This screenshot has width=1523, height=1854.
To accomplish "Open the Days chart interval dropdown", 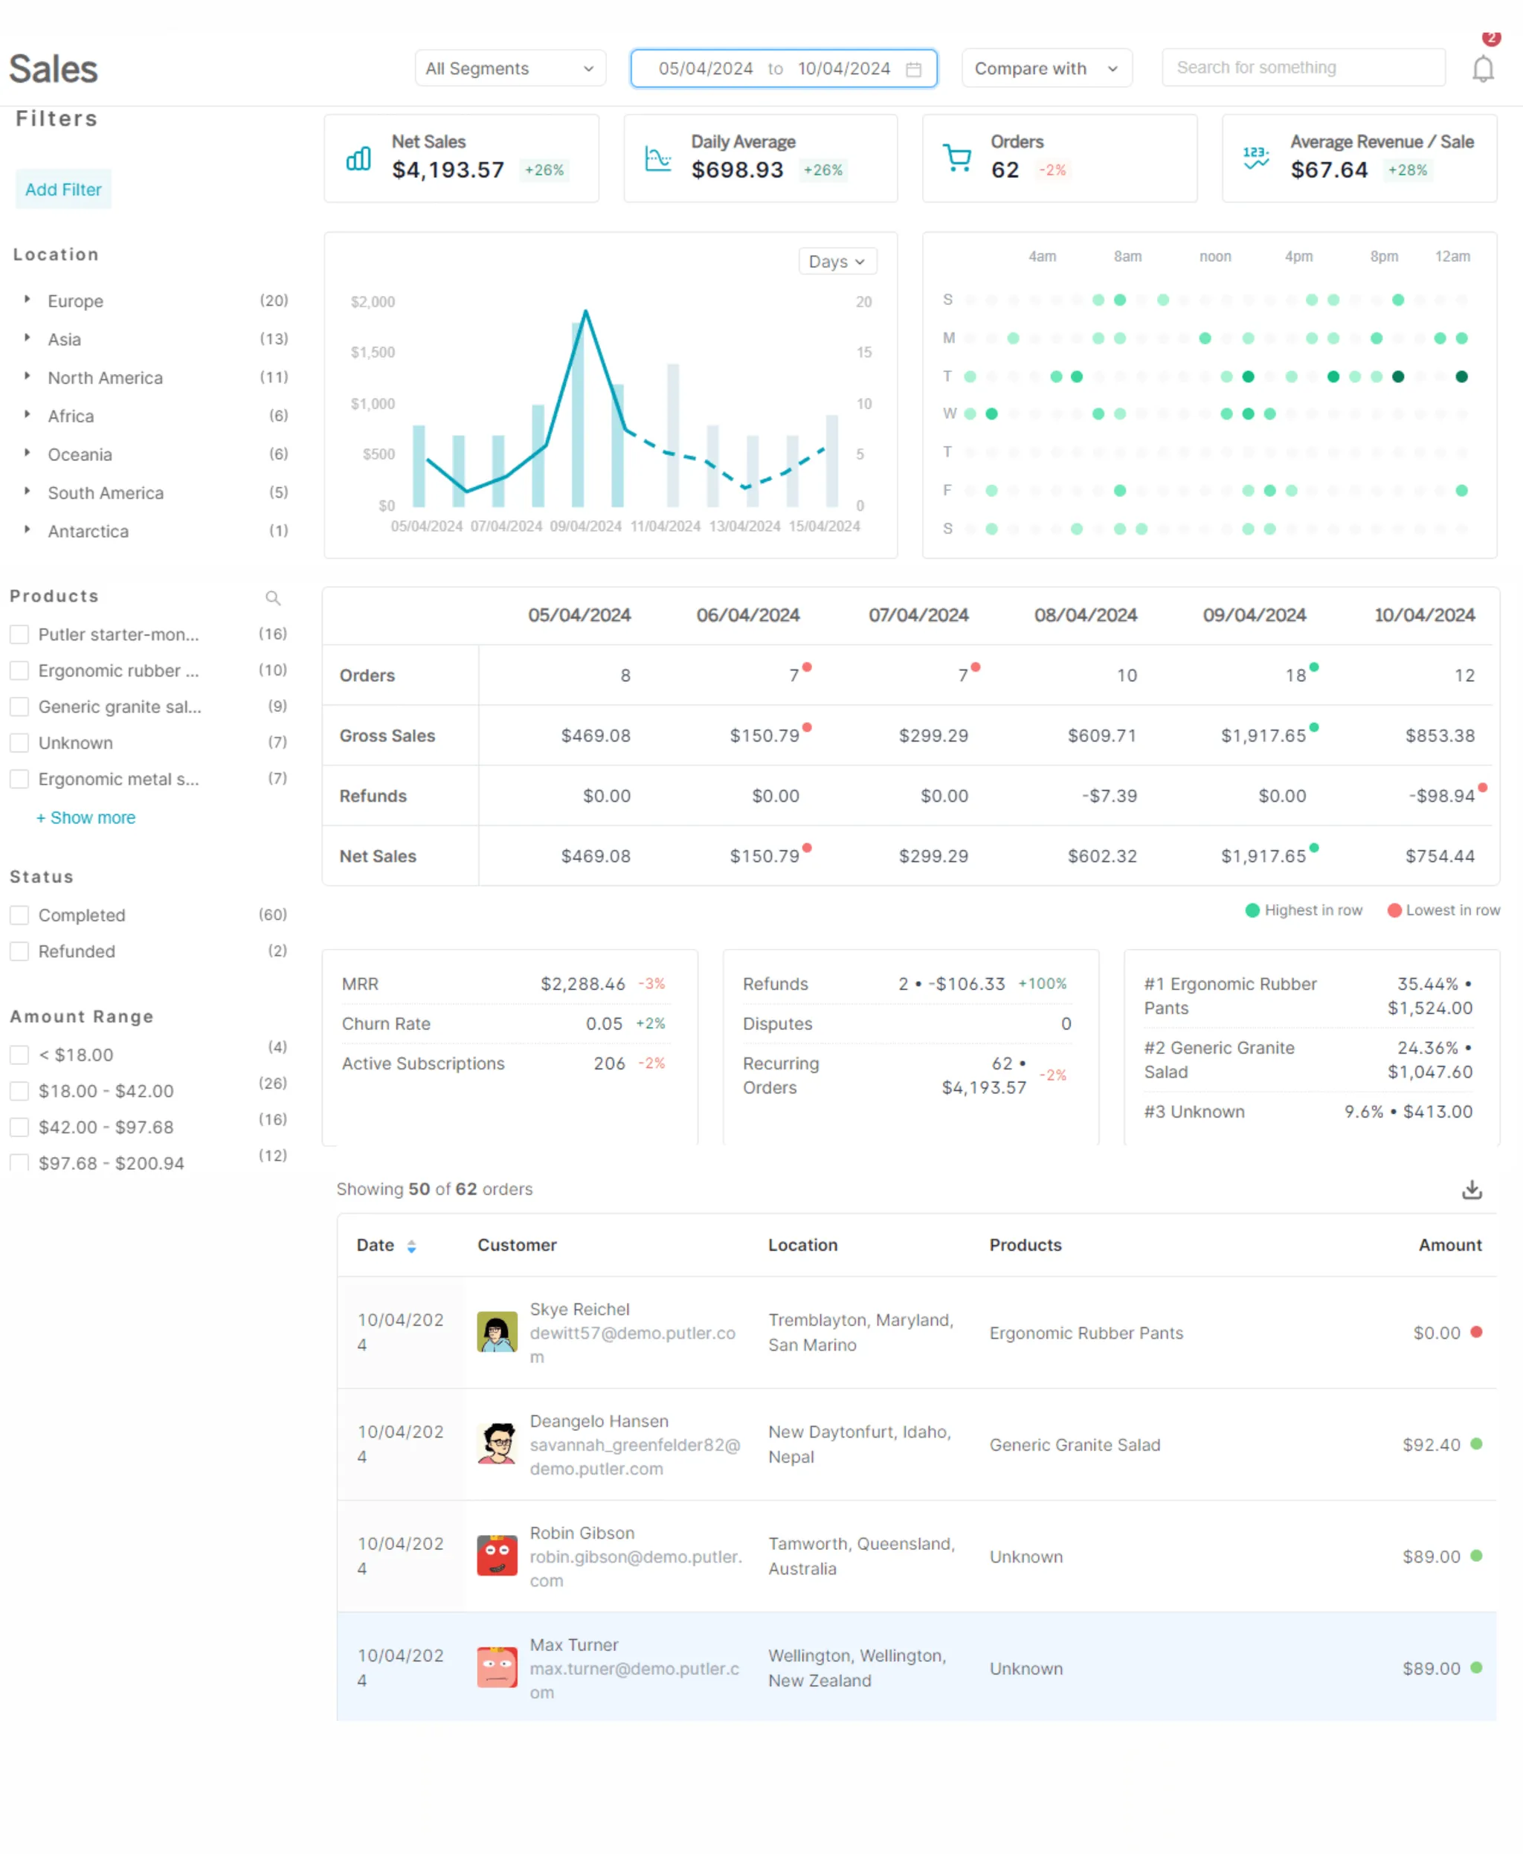I will coord(837,262).
